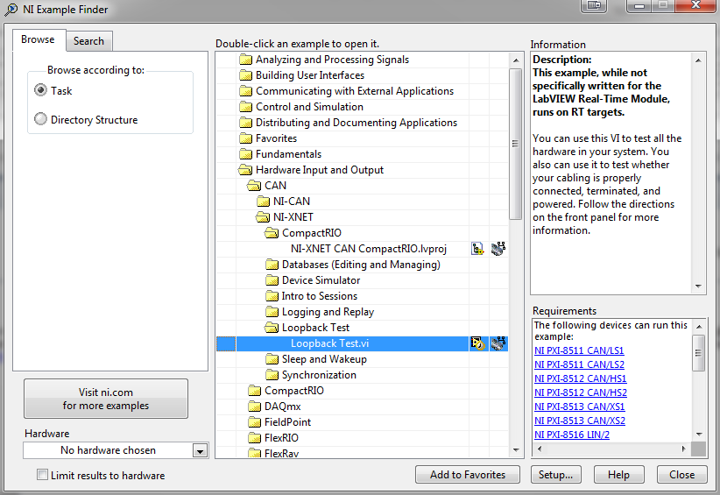Select the Directory Structure radio button
720x495 pixels.
click(x=40, y=119)
